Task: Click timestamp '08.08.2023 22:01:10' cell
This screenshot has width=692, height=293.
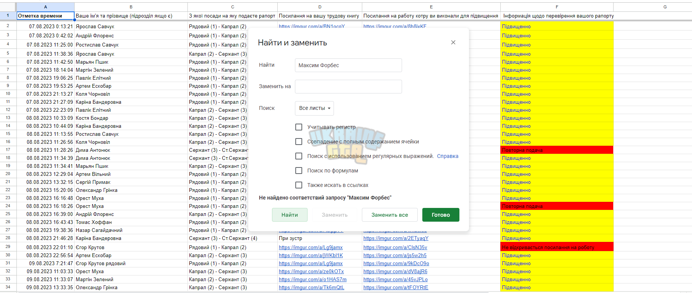Action: coord(45,247)
